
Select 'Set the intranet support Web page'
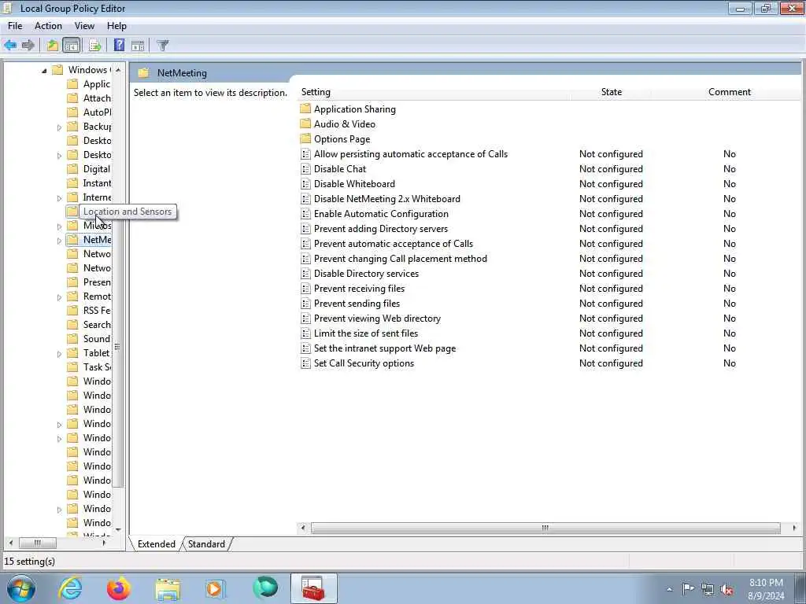click(384, 348)
